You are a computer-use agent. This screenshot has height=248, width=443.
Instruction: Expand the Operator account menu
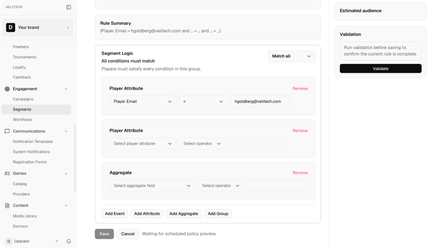point(57,241)
